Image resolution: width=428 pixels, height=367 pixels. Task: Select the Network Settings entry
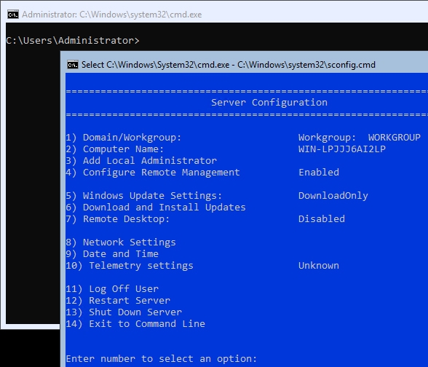[x=121, y=242]
